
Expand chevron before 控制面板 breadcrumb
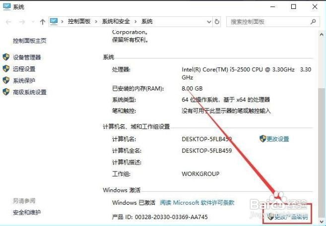click(62, 22)
